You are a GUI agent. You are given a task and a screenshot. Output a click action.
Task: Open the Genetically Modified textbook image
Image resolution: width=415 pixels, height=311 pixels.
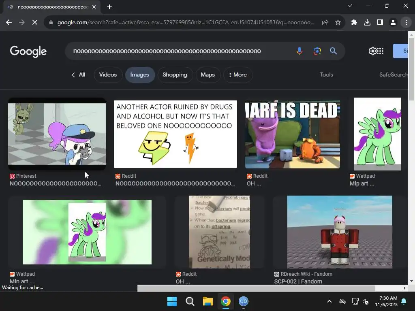click(219, 232)
